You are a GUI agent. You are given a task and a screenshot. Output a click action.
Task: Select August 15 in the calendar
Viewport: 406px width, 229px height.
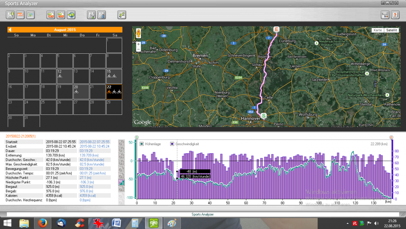coord(114,76)
